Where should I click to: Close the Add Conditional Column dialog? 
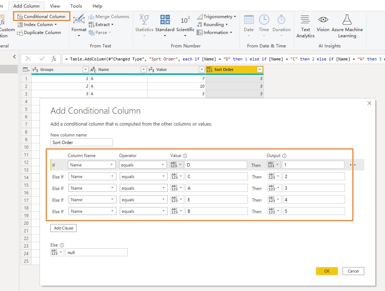click(369, 103)
